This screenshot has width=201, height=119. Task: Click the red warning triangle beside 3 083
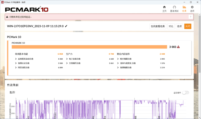pyautogui.click(x=178, y=47)
